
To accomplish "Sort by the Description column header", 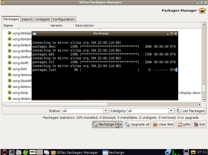I will 138,25.
